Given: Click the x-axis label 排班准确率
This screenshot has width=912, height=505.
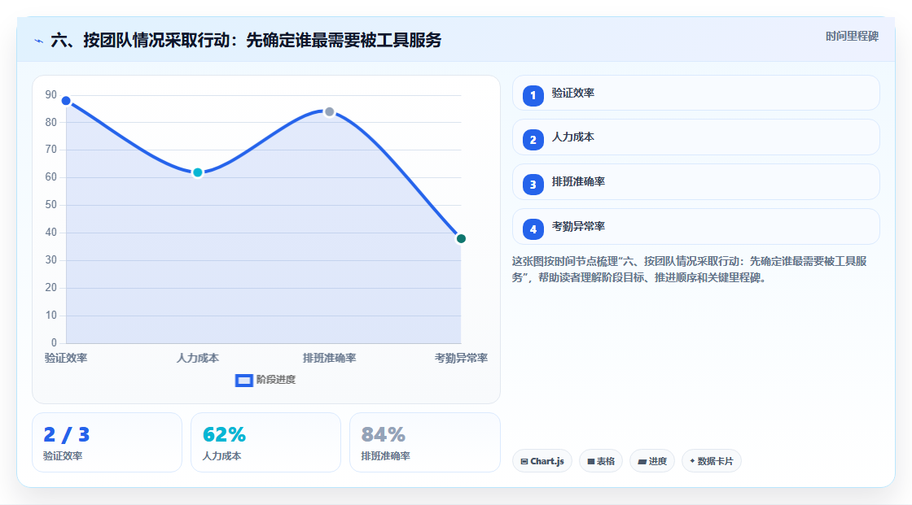Looking at the screenshot, I should pyautogui.click(x=329, y=358).
